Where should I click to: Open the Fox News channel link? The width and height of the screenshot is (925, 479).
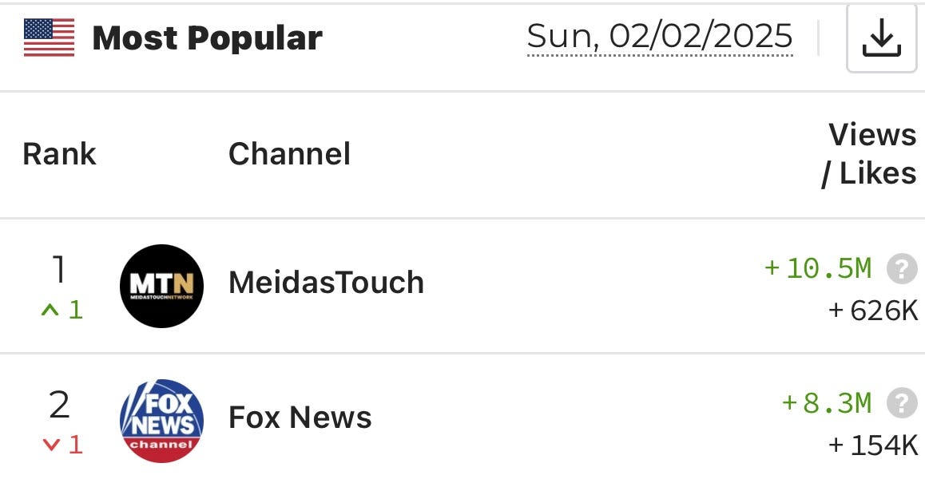point(300,417)
